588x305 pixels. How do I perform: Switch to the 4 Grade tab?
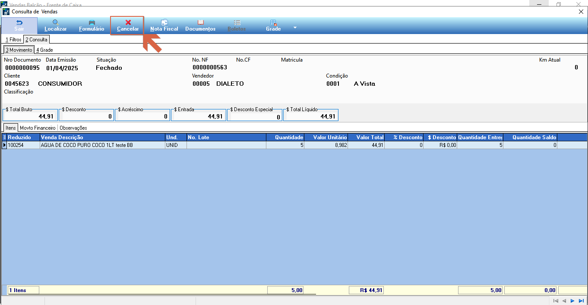pyautogui.click(x=44, y=50)
